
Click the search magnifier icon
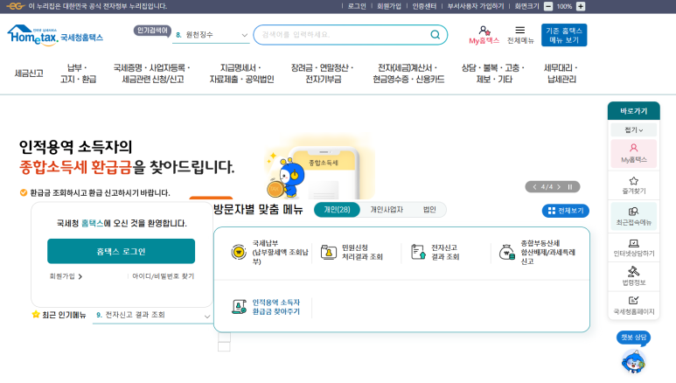[436, 34]
